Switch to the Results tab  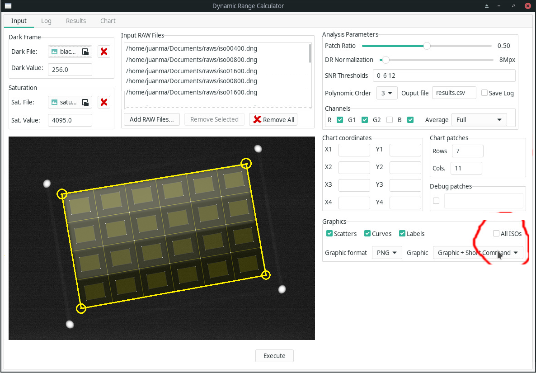[76, 21]
